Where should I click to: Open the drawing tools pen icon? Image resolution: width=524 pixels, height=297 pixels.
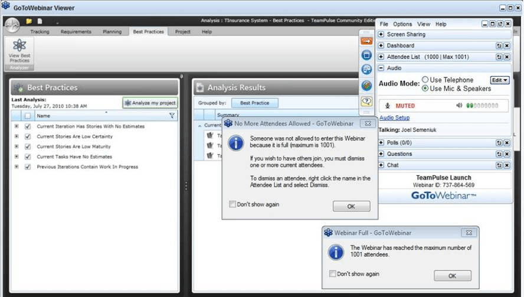[x=366, y=86]
